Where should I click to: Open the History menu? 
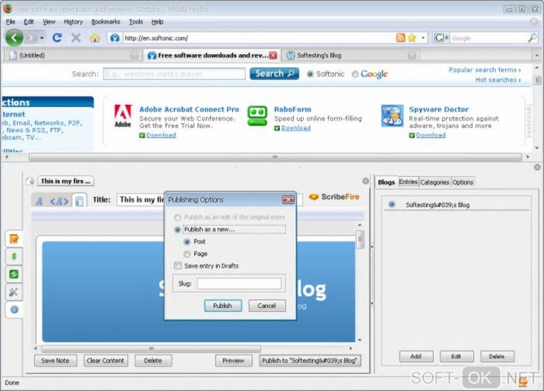(x=73, y=22)
